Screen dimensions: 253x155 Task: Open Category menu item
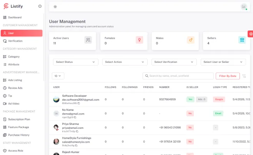click(22, 57)
